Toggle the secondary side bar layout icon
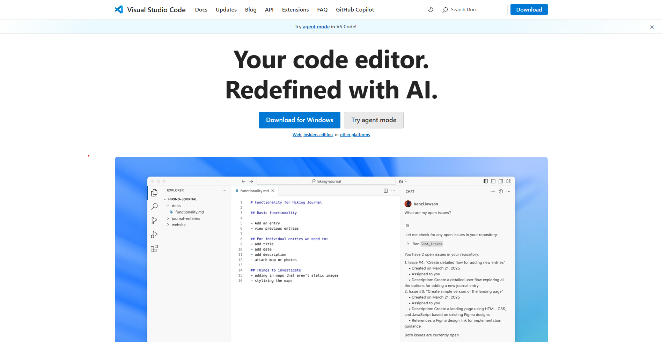 coord(501,181)
